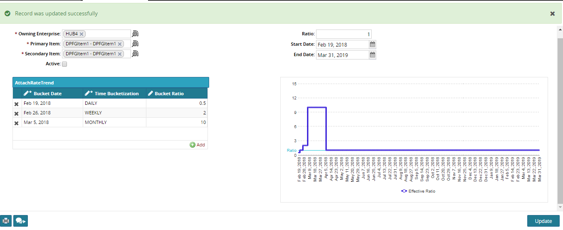This screenshot has width=563, height=230.
Task: Add a new AttachRateTrend row
Action: 198,145
